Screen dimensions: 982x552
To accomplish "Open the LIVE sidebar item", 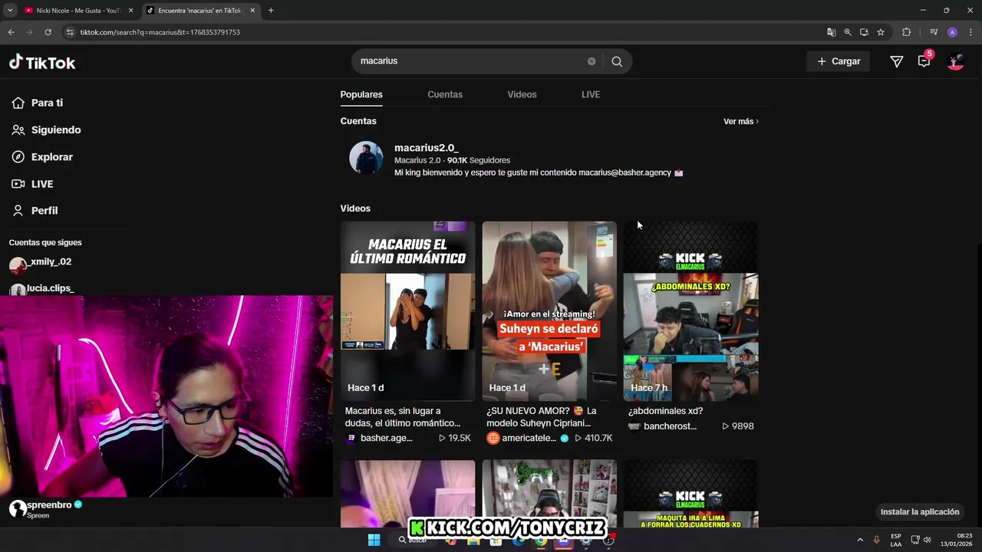I will pos(32,184).
